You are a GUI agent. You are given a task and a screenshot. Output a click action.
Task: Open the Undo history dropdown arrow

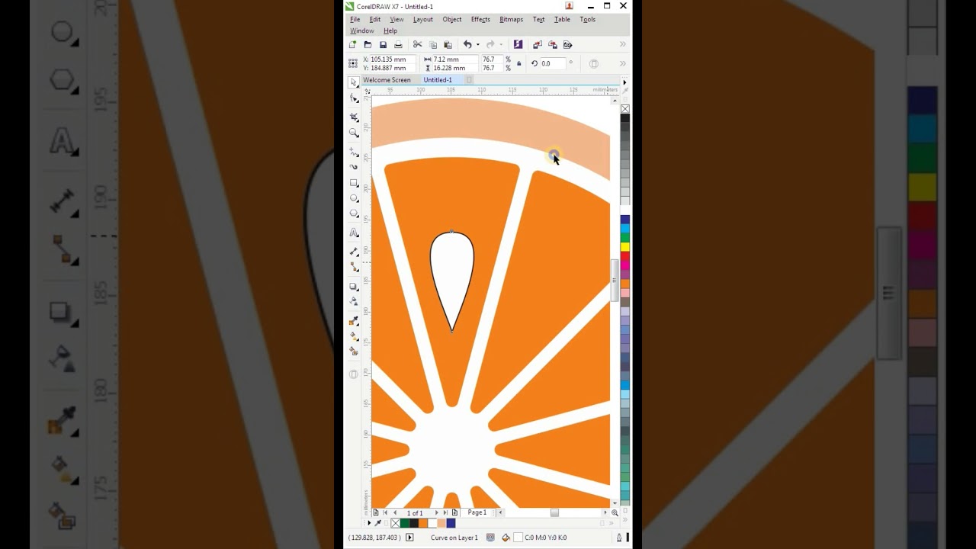click(x=478, y=45)
